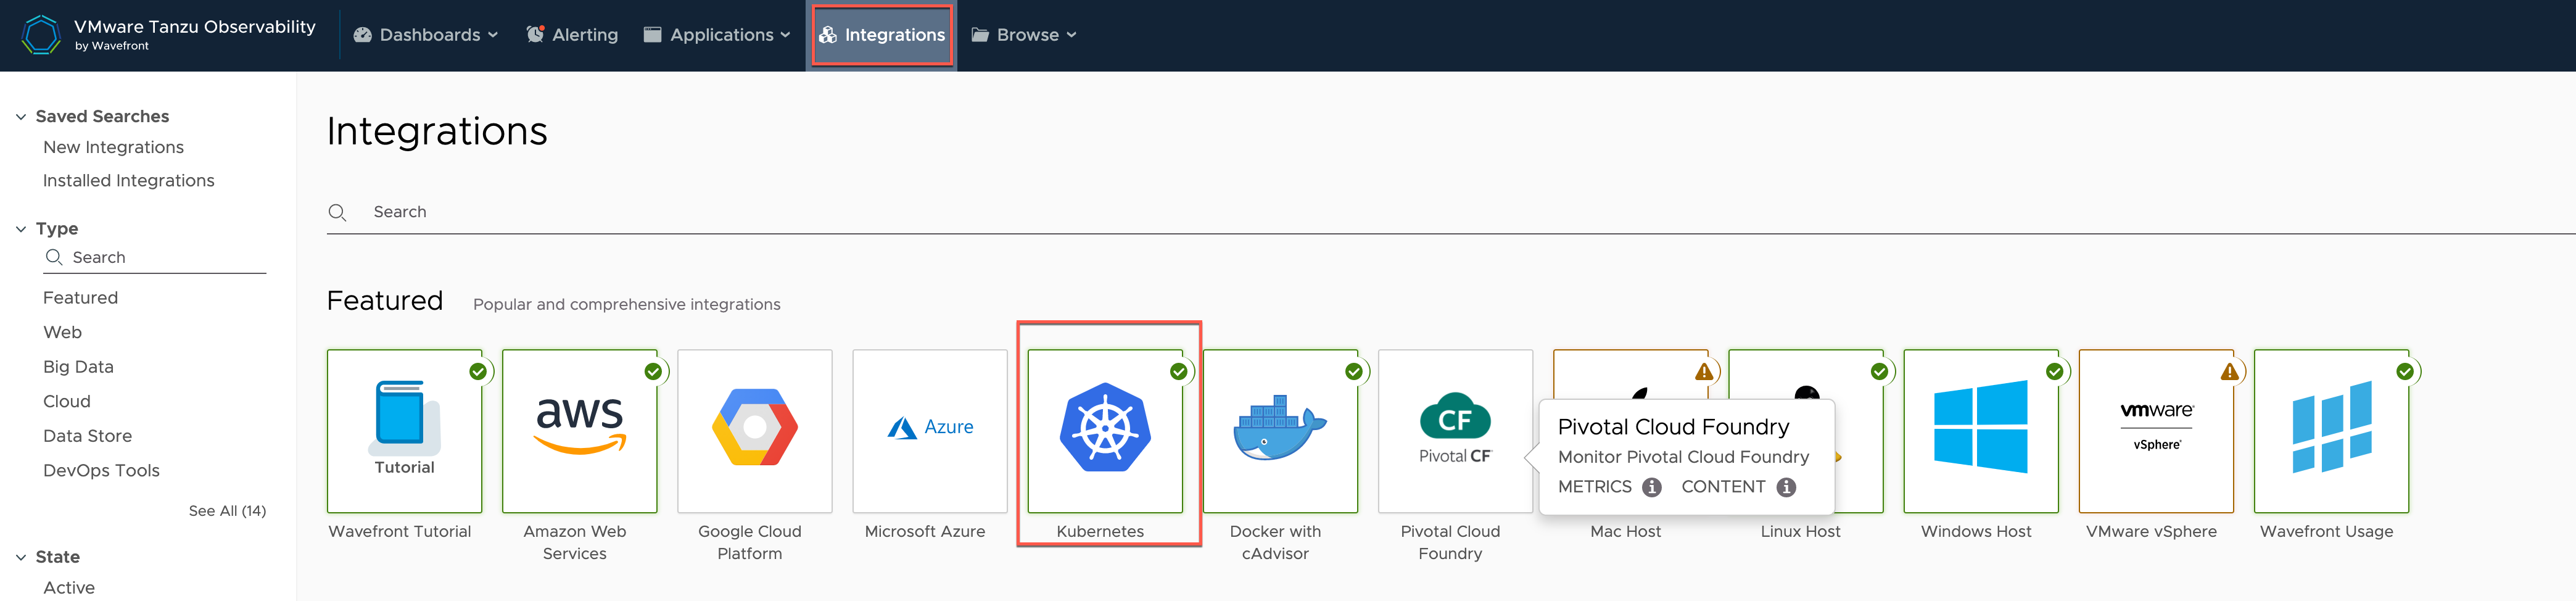Open the Google Cloud Platform tile
This screenshot has width=2576, height=601.
point(755,431)
